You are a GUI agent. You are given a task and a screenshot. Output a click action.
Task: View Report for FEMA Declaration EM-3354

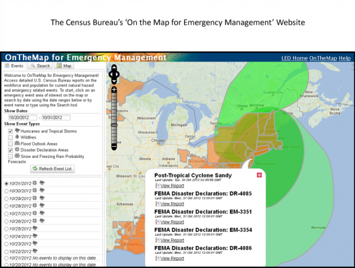tap(172, 240)
